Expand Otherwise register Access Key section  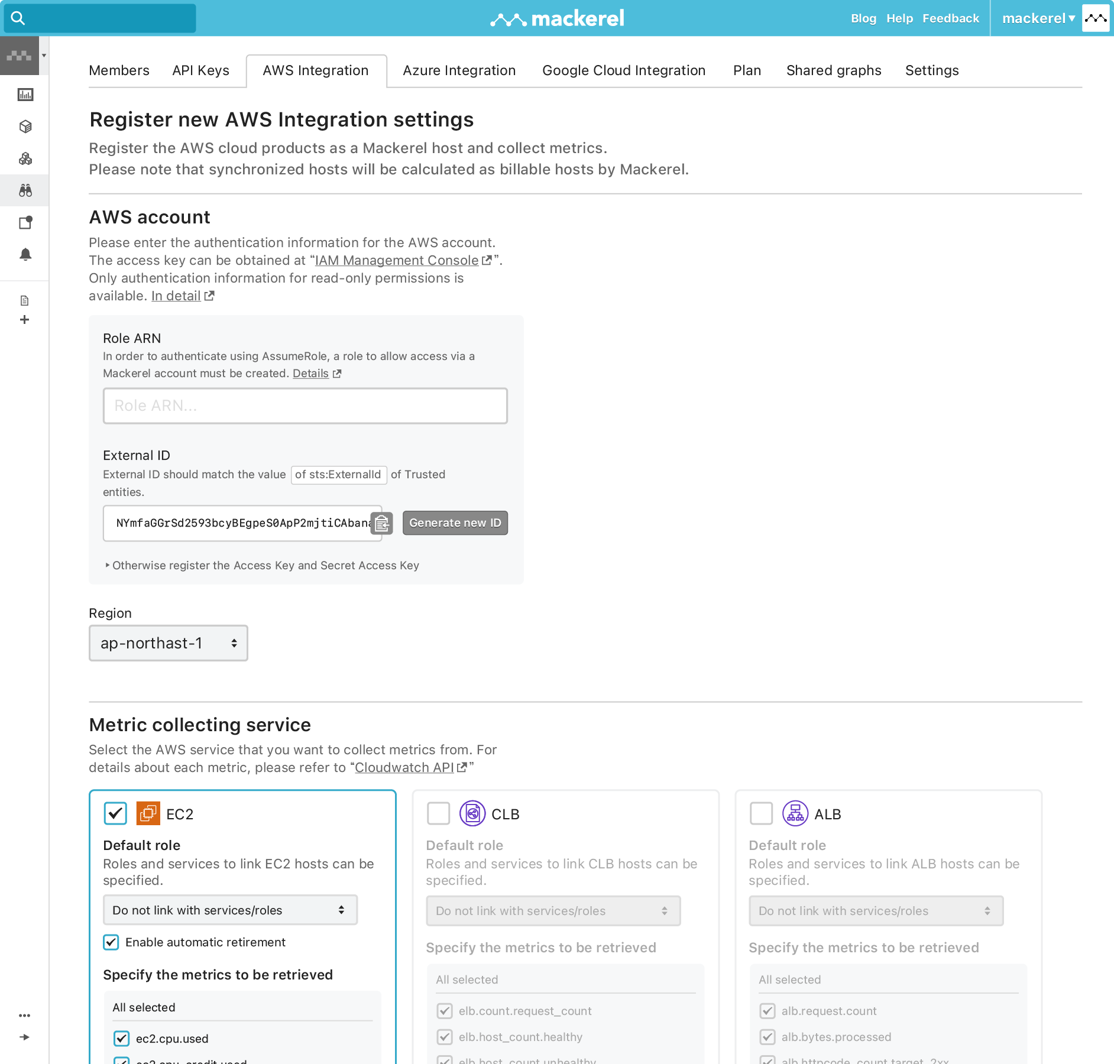(264, 565)
